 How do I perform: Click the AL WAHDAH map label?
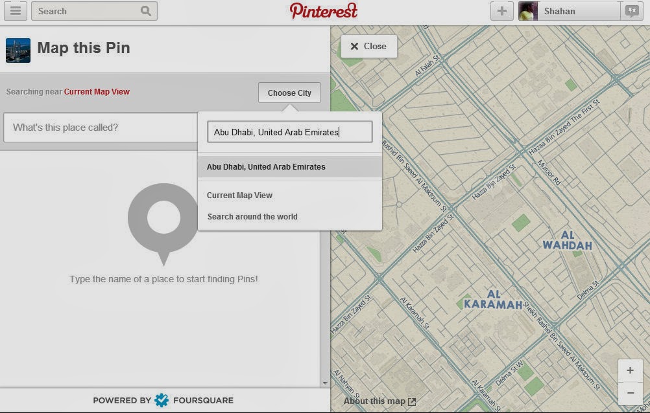coord(567,240)
